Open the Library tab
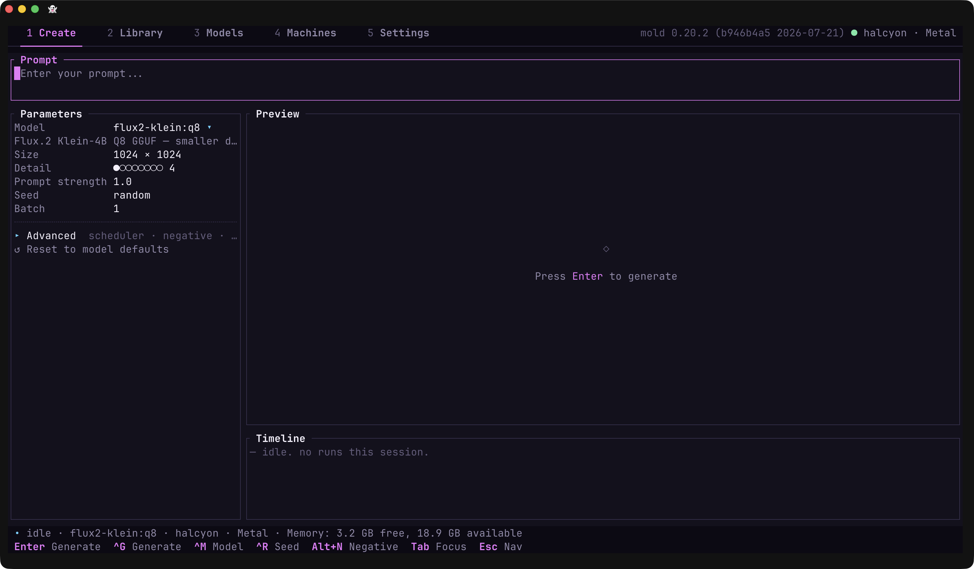This screenshot has width=974, height=569. (x=135, y=33)
